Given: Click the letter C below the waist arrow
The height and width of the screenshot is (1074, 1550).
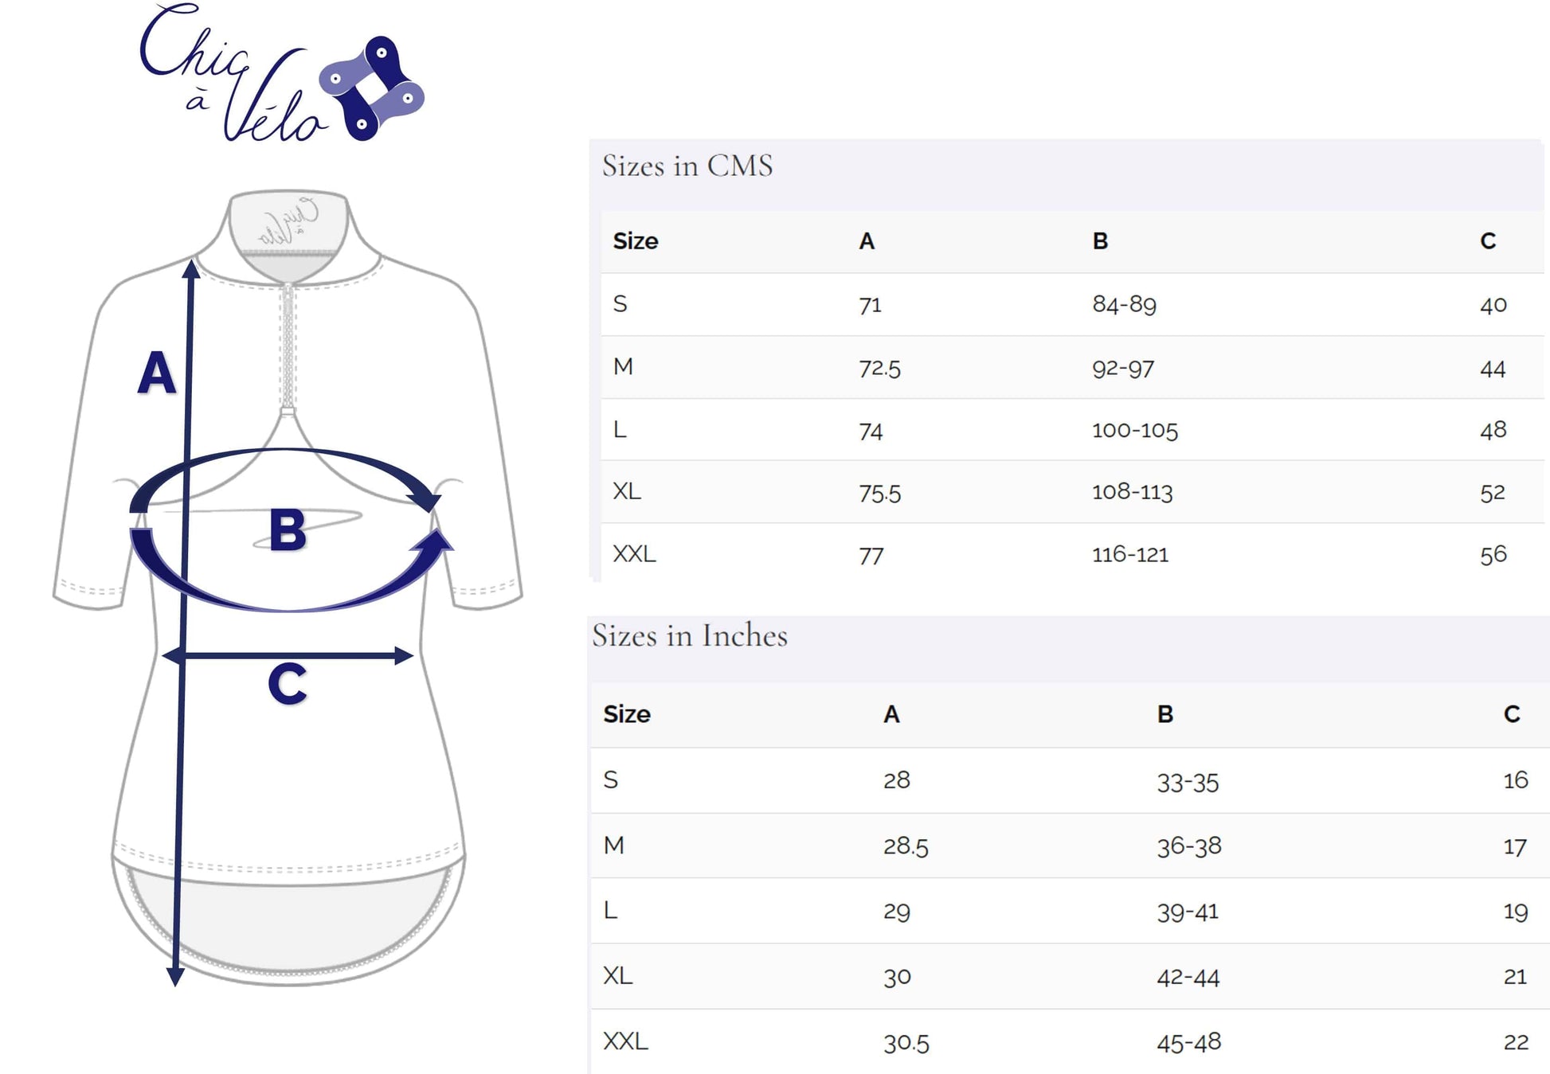Looking at the screenshot, I should [288, 683].
